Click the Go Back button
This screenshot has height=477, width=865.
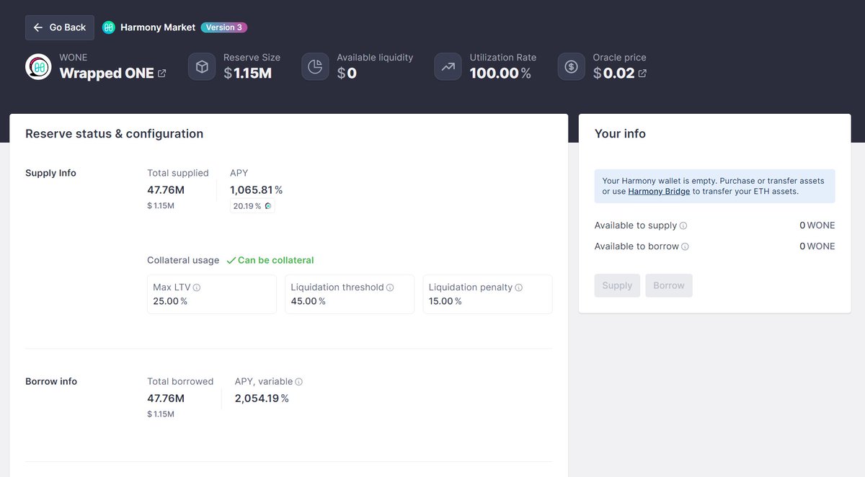[59, 27]
